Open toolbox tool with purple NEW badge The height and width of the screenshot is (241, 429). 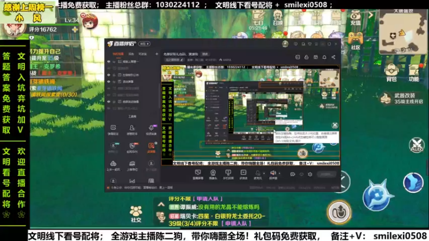click(151, 130)
